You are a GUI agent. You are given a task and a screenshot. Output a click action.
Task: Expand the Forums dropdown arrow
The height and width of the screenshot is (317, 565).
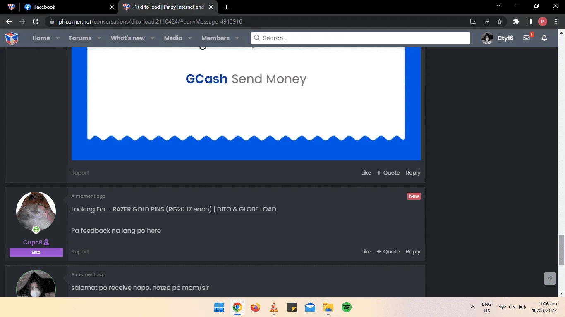pos(99,38)
